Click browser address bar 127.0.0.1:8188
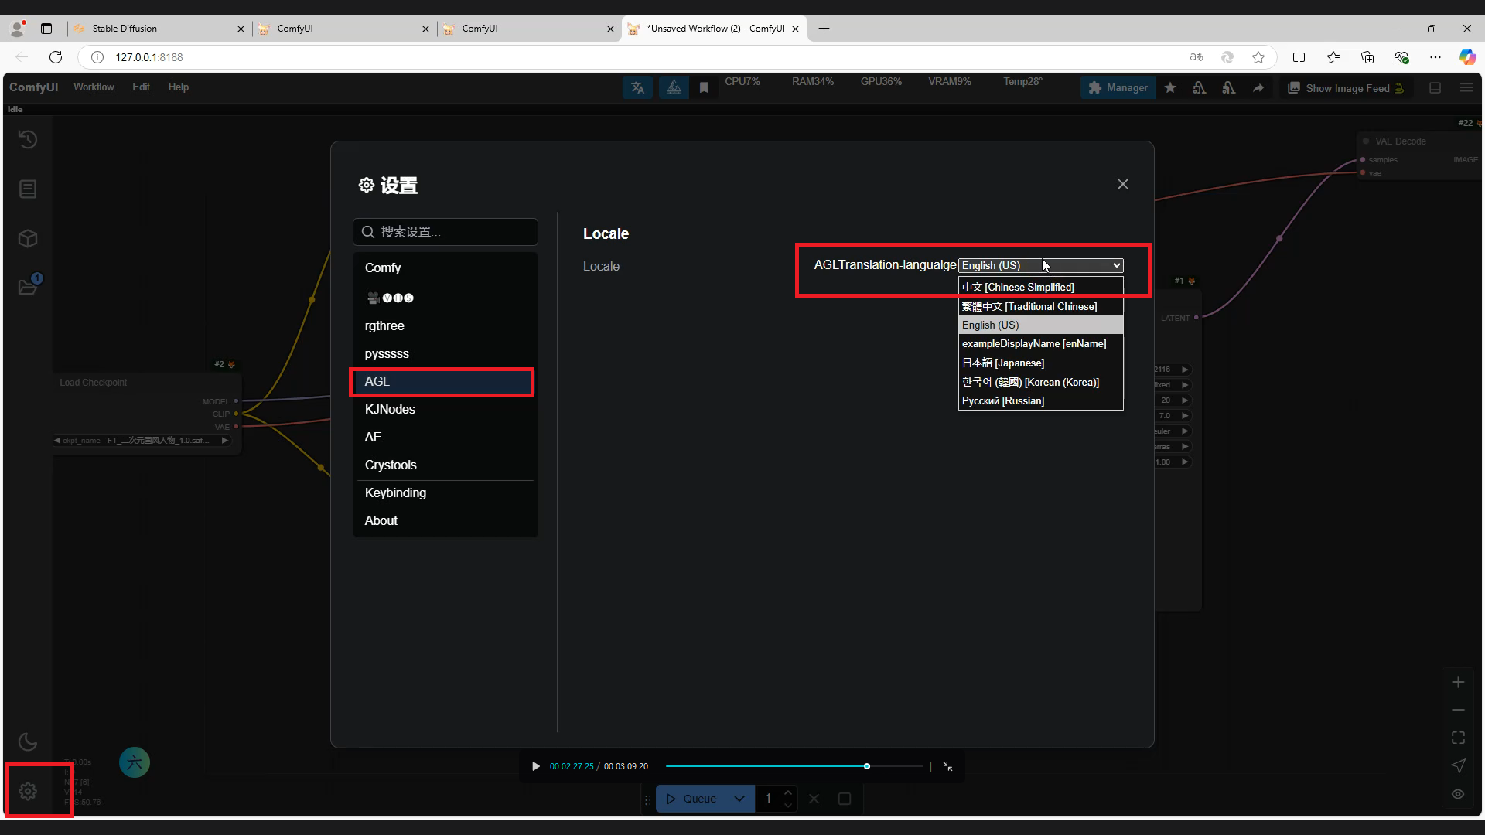The height and width of the screenshot is (835, 1485). (149, 57)
